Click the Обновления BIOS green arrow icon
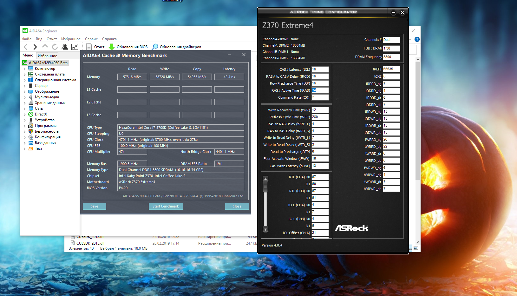The width and height of the screenshot is (517, 296). 112,47
